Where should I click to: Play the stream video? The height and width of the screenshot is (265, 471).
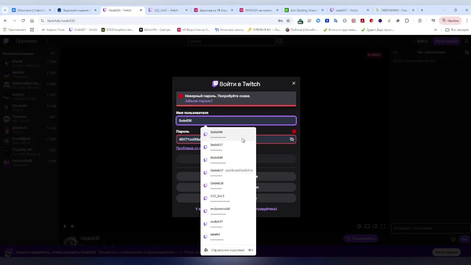(x=65, y=226)
